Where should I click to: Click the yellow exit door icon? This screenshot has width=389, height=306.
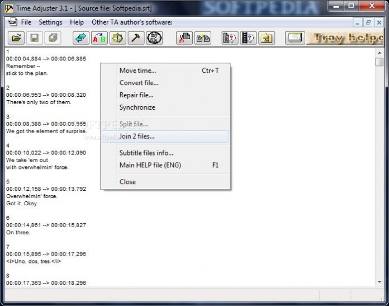(x=267, y=38)
